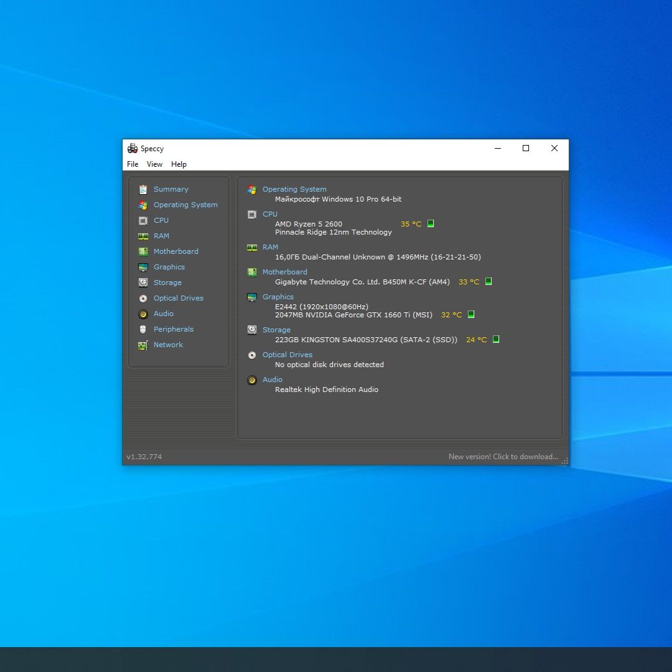672x672 pixels.
Task: Click the 24 °C storage temperature value
Action: [x=476, y=340]
